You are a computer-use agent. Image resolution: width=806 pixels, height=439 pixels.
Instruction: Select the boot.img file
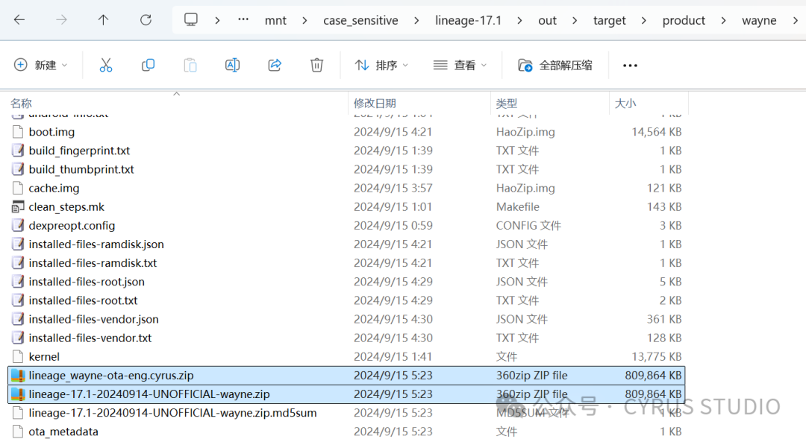51,132
